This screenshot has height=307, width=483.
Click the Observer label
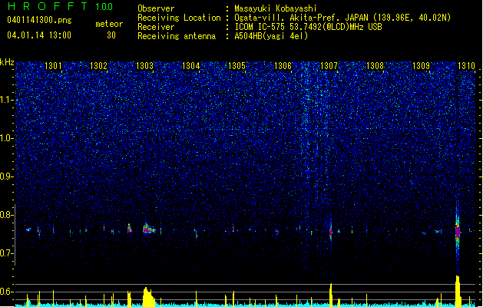click(156, 8)
